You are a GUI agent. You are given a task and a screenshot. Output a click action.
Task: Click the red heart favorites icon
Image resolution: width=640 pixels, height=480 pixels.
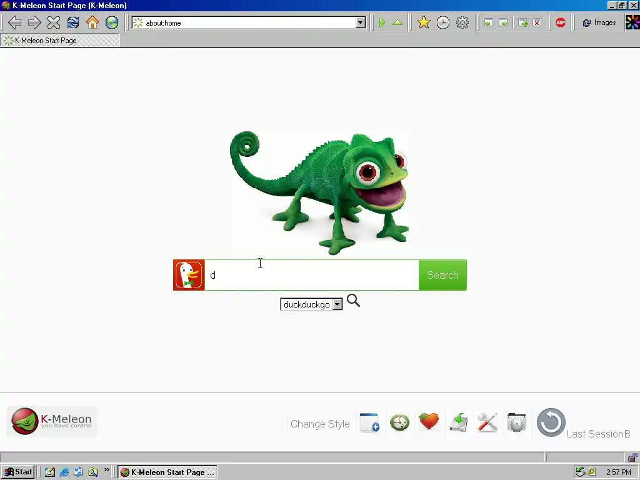pos(429,422)
